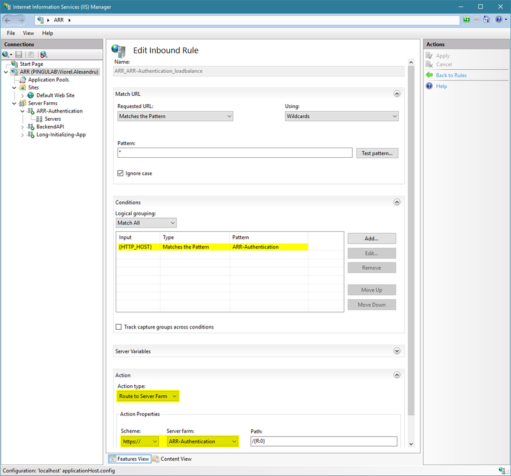Click the Move Down button
The image size is (511, 476).
pos(372,305)
